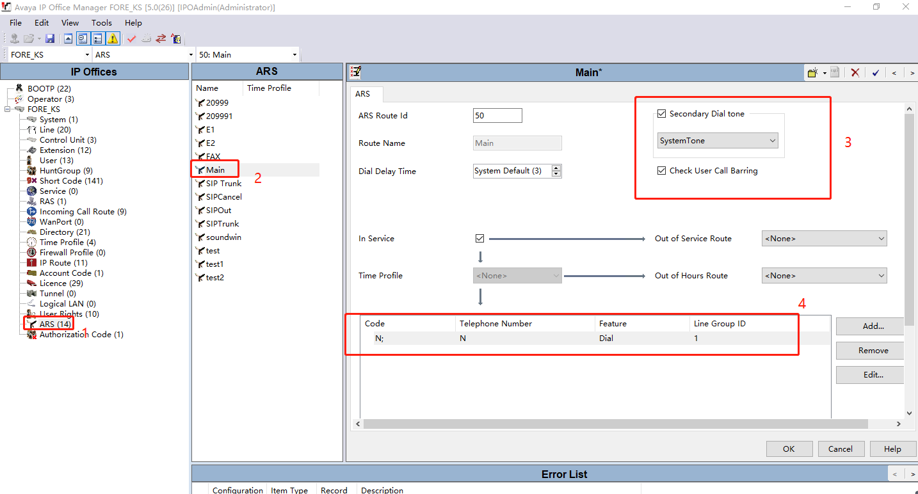Click the red checkmark validate configuration icon

[x=131, y=38]
